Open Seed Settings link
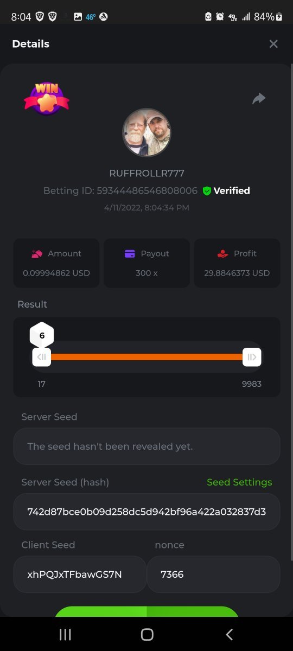 pyautogui.click(x=239, y=482)
